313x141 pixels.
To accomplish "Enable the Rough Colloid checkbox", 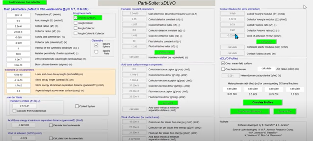I will [75, 23].
